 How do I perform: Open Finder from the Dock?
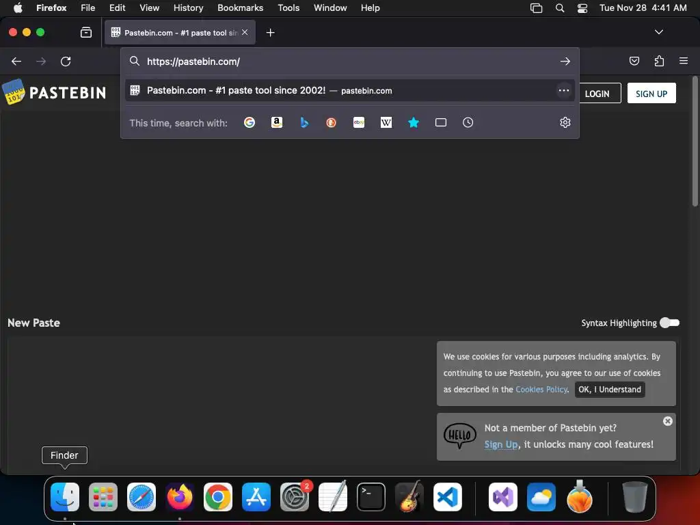click(65, 497)
